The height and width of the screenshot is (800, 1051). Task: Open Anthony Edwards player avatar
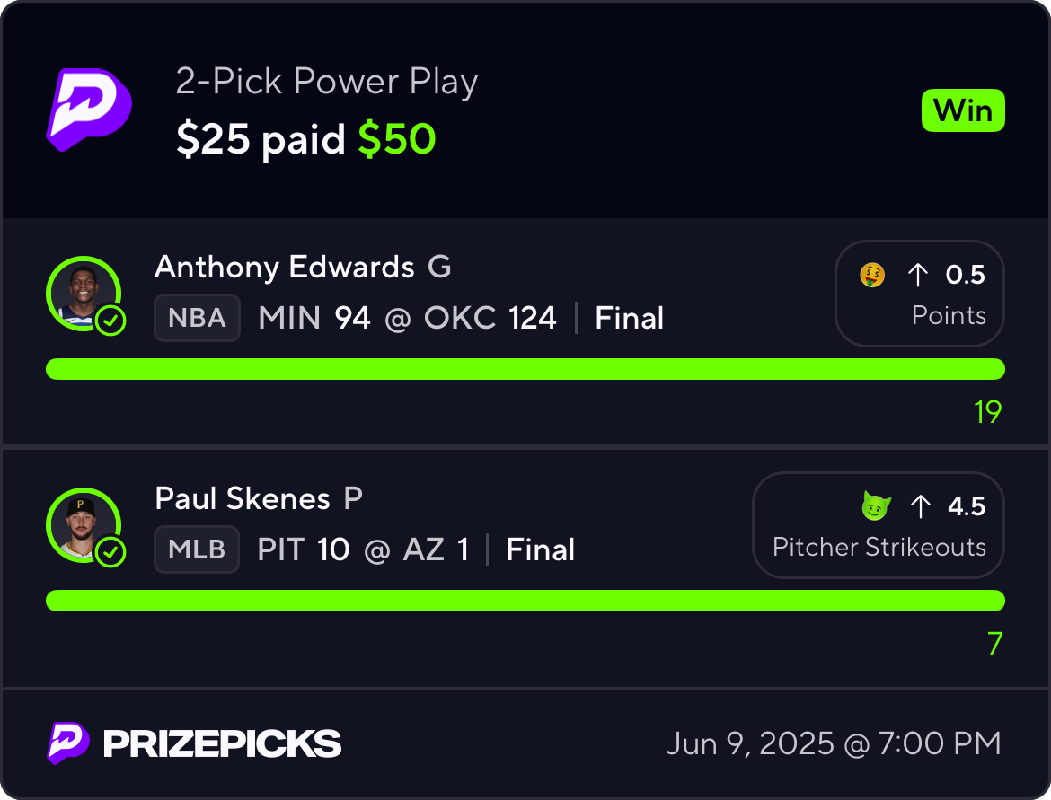(x=82, y=292)
